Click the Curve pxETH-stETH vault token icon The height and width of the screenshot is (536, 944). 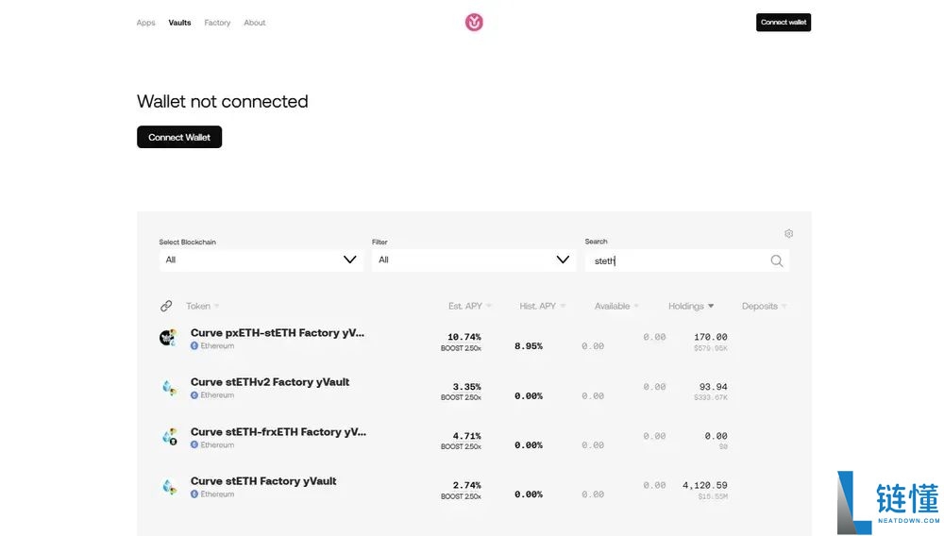coord(168,338)
